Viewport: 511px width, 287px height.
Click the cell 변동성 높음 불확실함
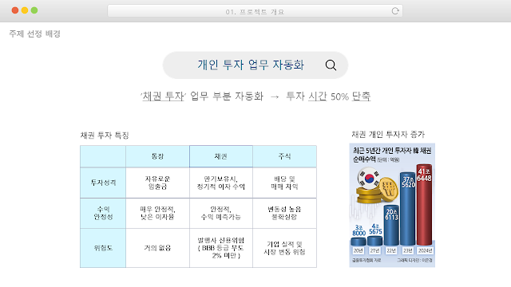coord(284,213)
